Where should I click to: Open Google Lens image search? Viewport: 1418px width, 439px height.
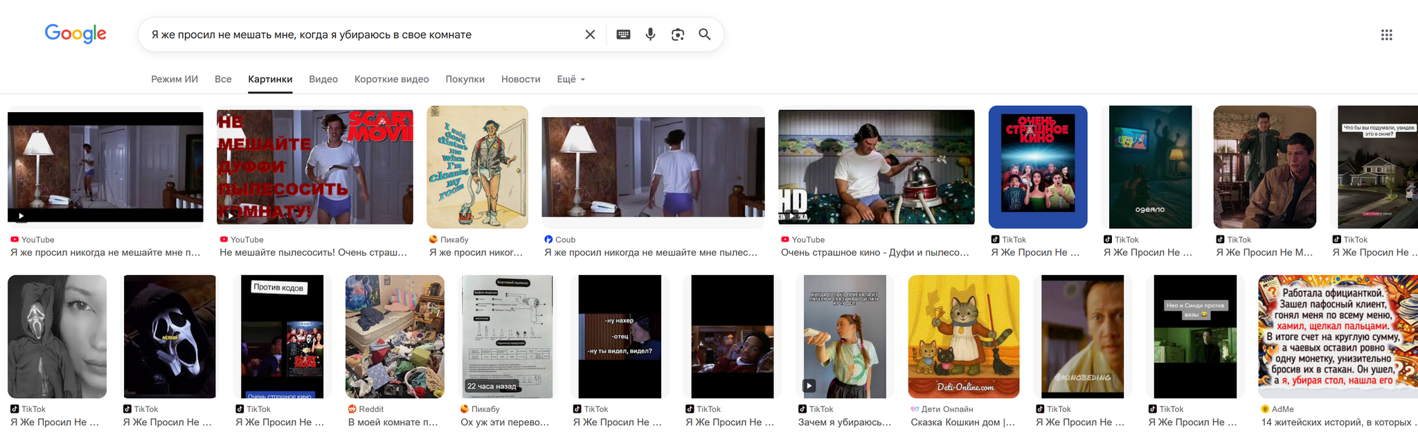[678, 35]
